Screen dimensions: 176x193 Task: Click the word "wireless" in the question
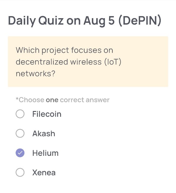tap(86, 62)
